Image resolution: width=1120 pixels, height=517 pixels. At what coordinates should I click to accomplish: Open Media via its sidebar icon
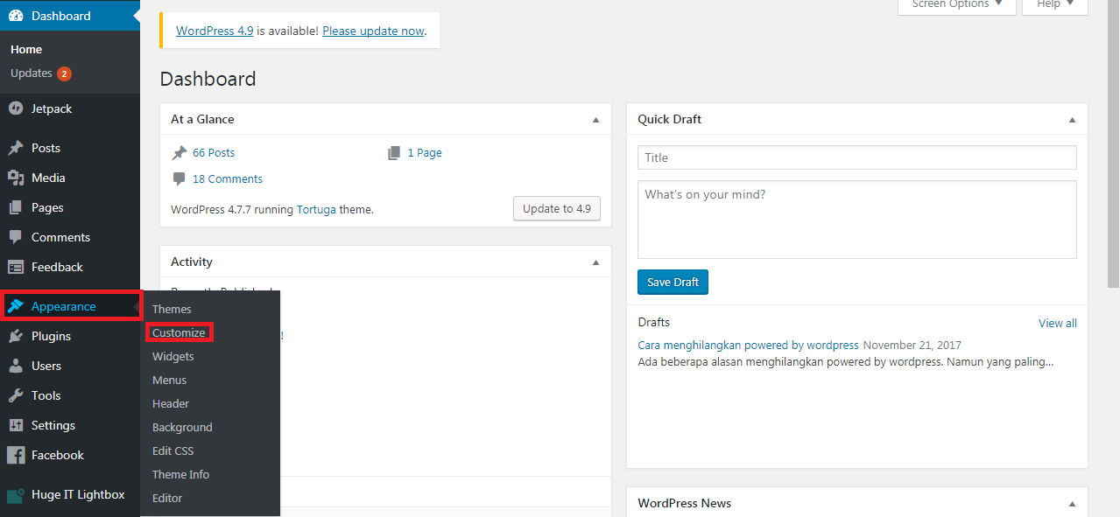(x=16, y=178)
